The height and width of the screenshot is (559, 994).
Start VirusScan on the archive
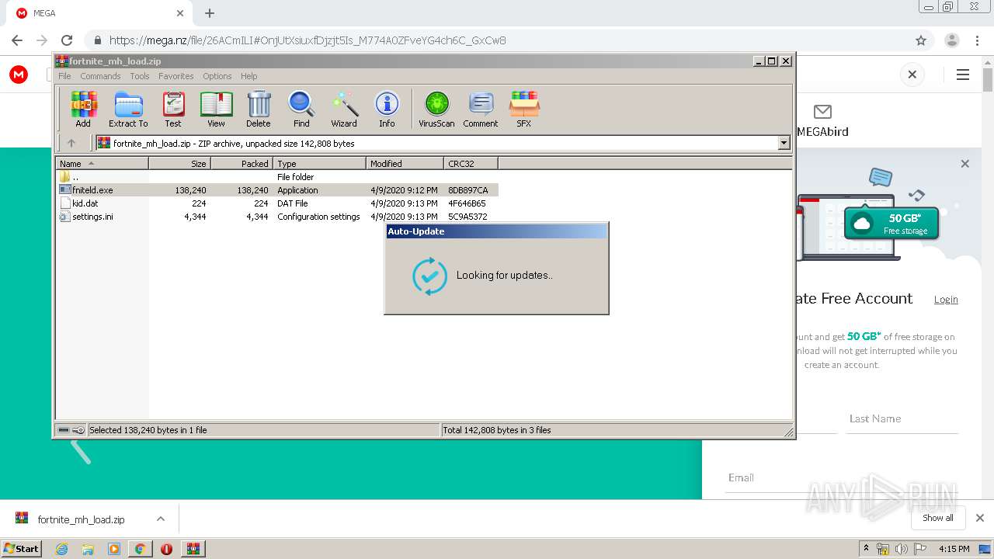pos(436,109)
